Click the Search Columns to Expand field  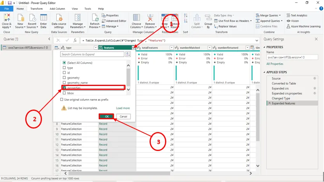pyautogui.click(x=92, y=54)
